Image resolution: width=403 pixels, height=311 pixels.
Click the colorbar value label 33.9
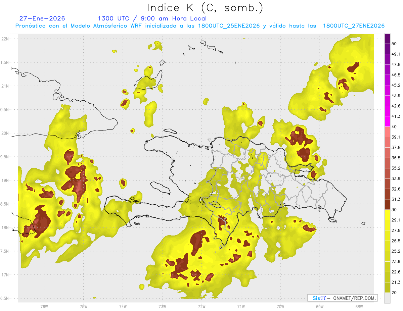pyautogui.click(x=396, y=178)
